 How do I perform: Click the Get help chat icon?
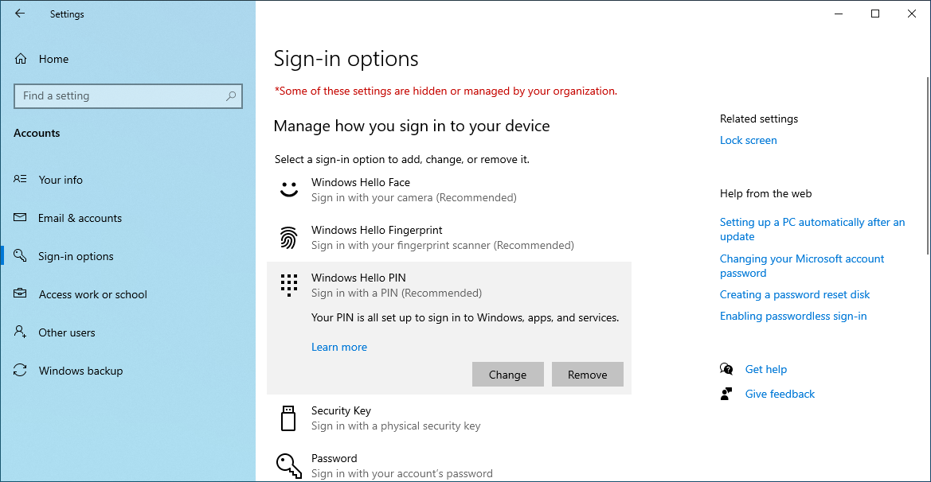tap(726, 369)
